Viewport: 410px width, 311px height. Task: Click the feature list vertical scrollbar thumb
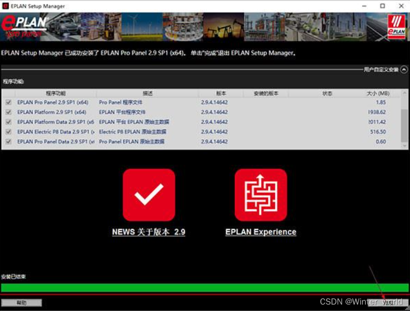click(404, 126)
